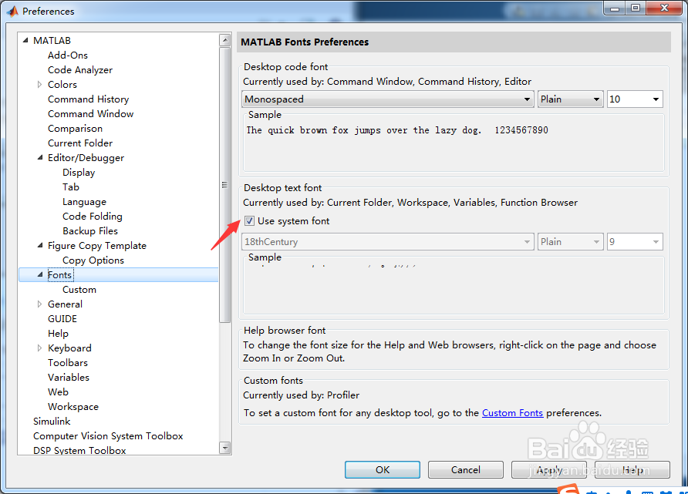688x494 pixels.
Task: Expand the Colors tree node
Action: [x=39, y=84]
